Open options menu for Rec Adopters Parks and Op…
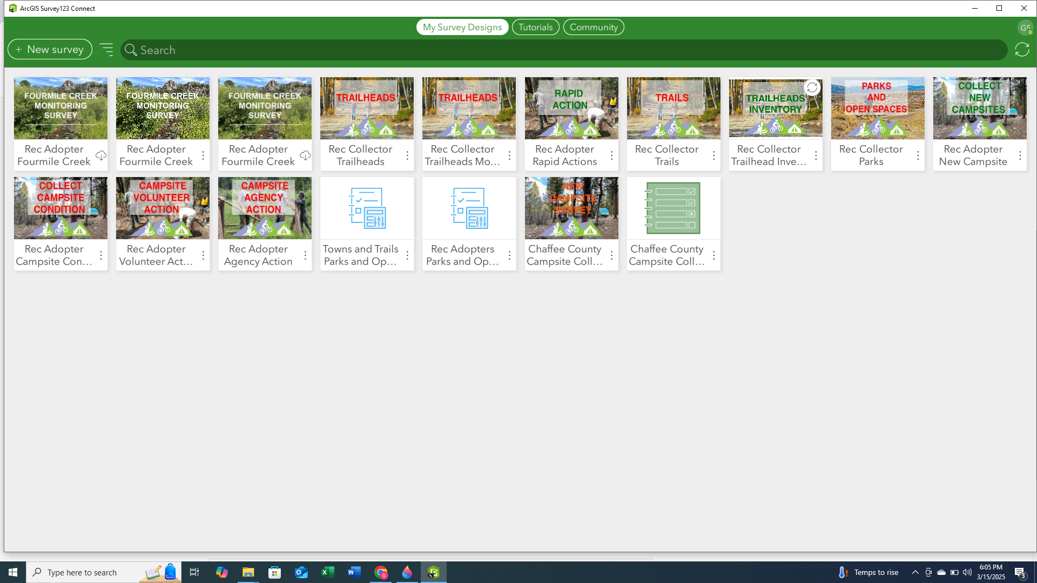1037x583 pixels. (x=509, y=255)
